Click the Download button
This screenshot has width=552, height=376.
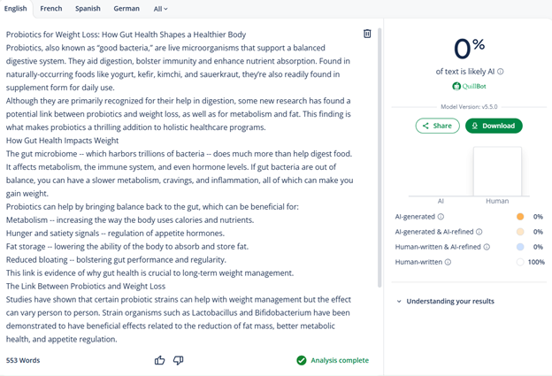494,126
